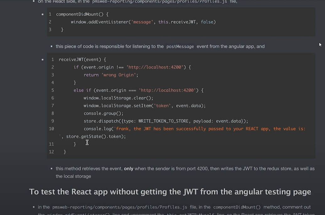Click this.receiveJWT in the listener line
Image resolution: width=325 pixels, height=215 pixels.
(x=177, y=22)
